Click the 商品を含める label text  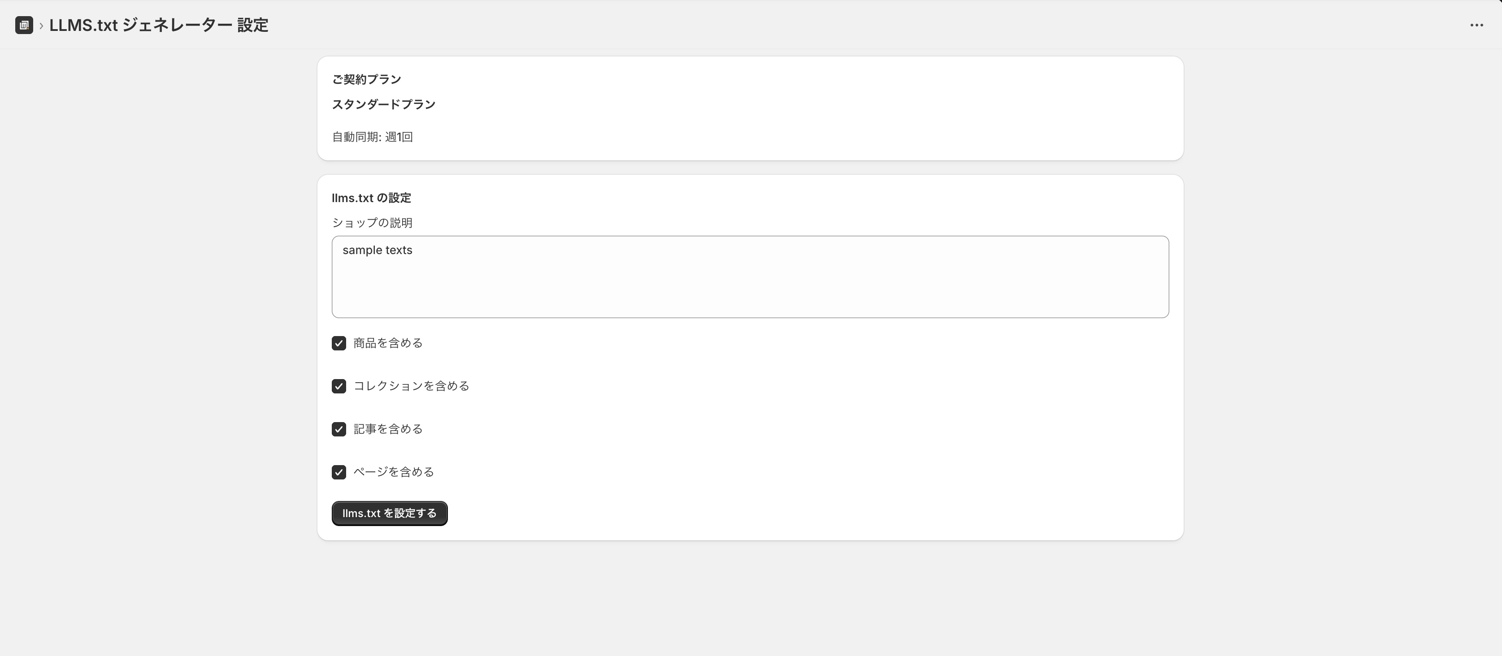click(388, 343)
